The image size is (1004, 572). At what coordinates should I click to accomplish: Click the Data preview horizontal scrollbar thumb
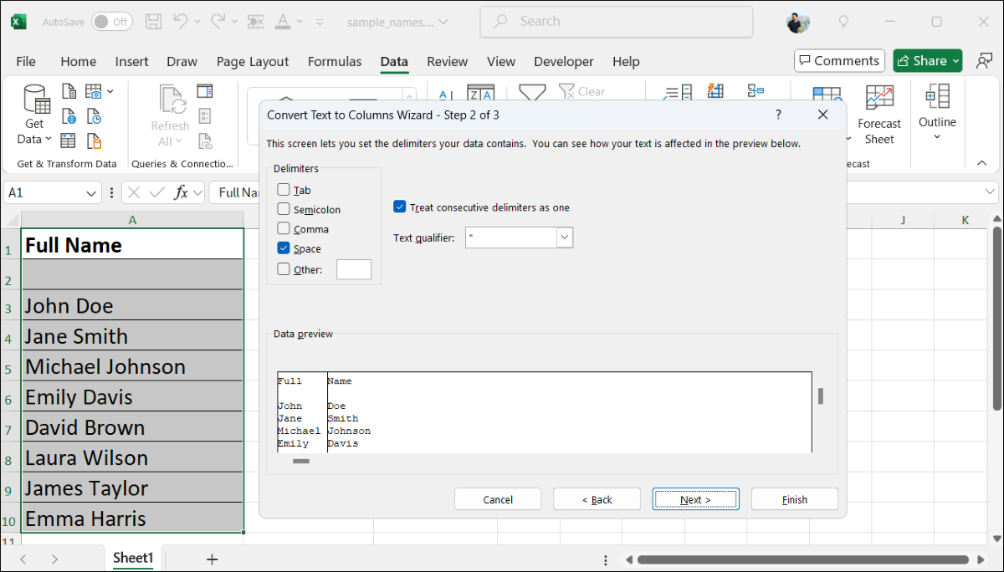301,461
